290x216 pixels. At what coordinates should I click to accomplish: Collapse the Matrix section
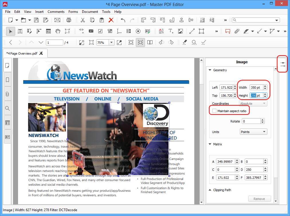[x=210, y=144]
